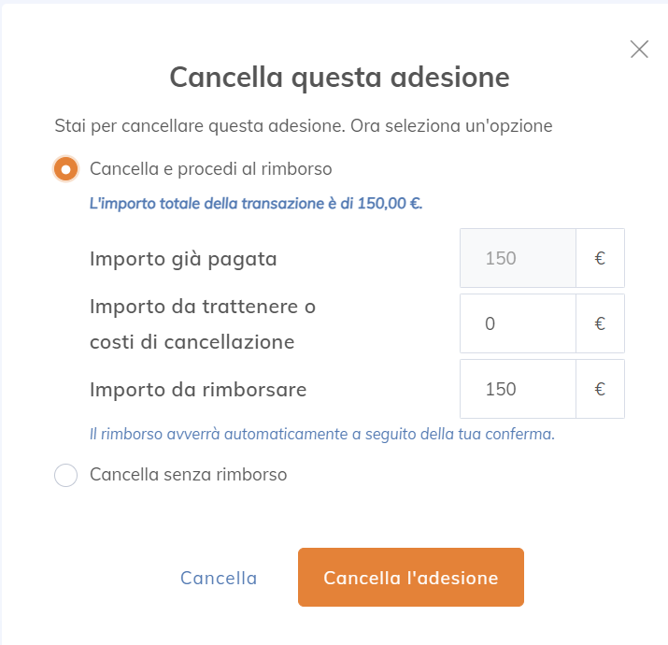Click the "Importo già pagata" amount field
Screen dimensions: 668x645
click(518, 258)
